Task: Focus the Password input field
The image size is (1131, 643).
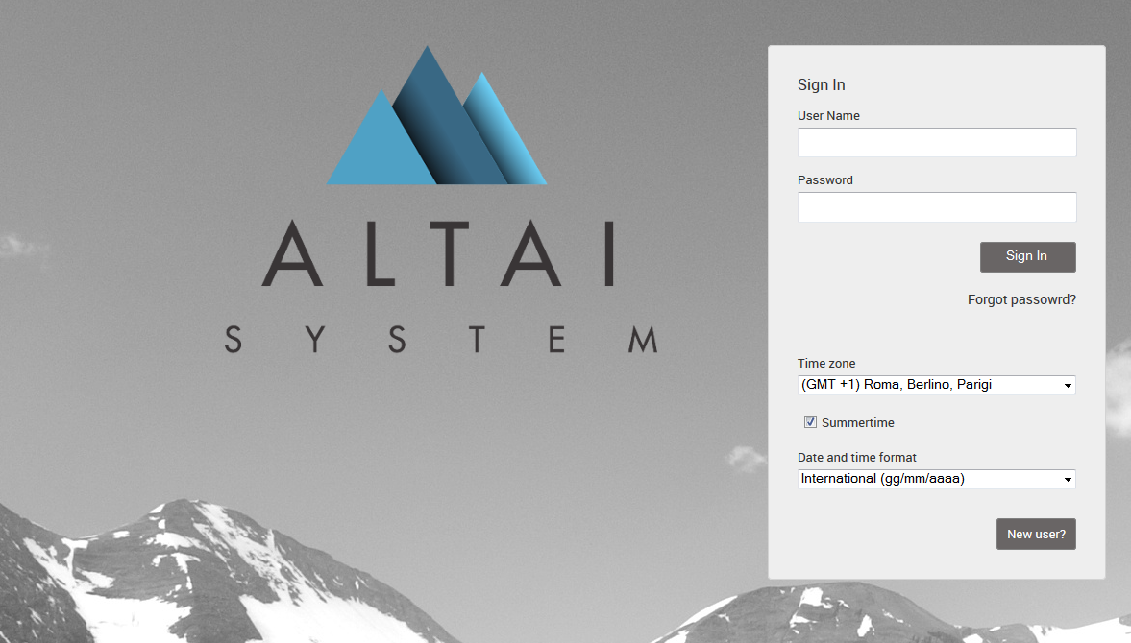Action: [937, 207]
